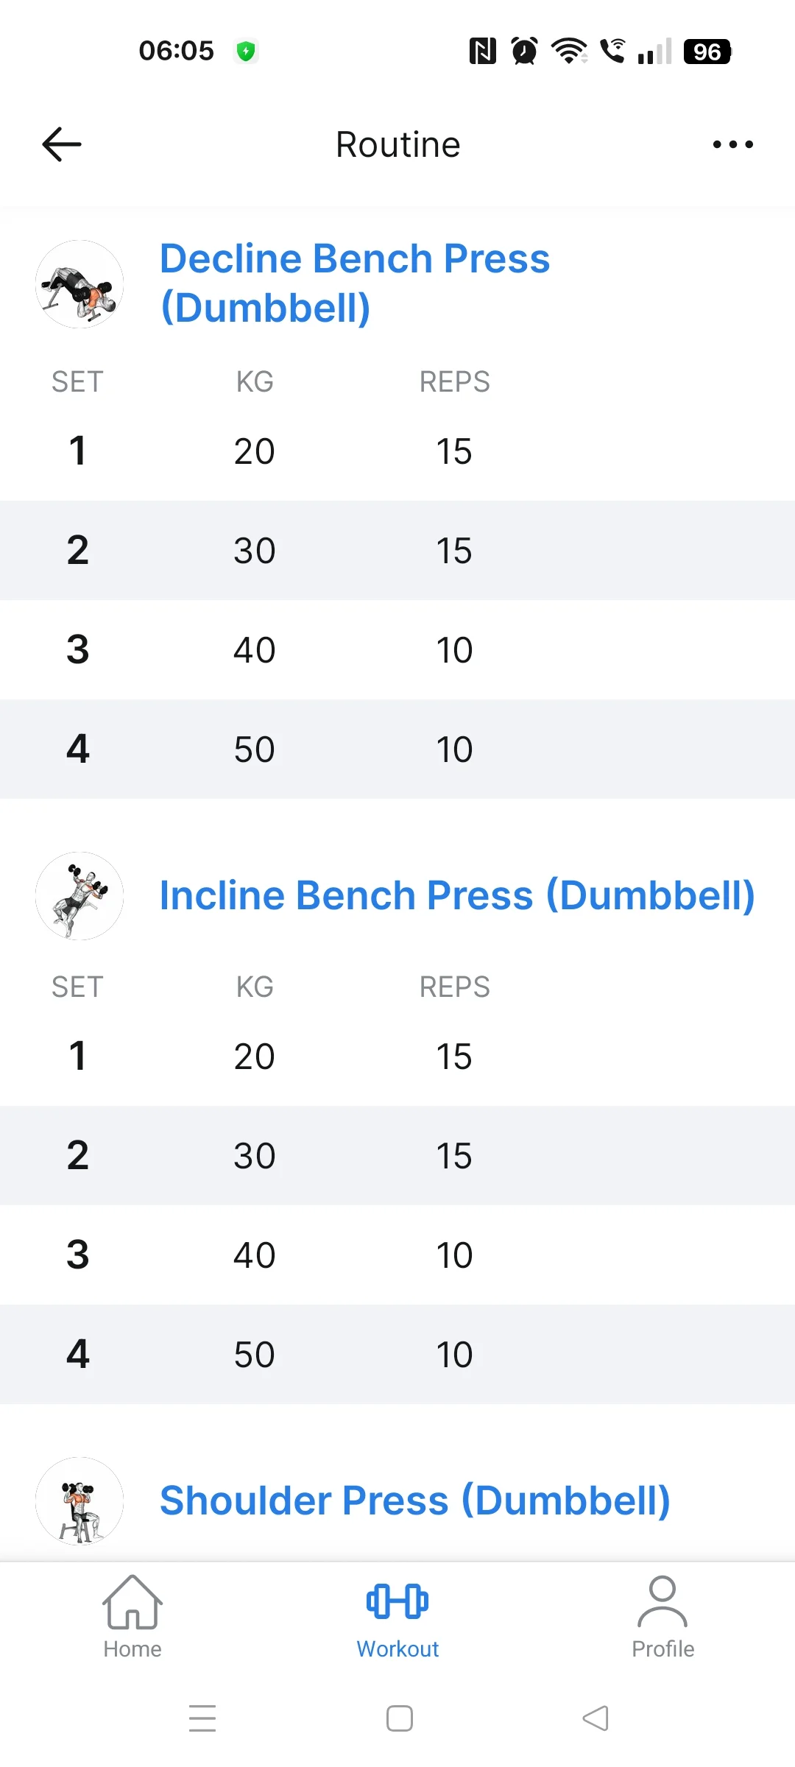Viewport: 795px width, 1767px height.
Task: Open Shoulder Press exercise thumbnail
Action: click(x=79, y=1501)
